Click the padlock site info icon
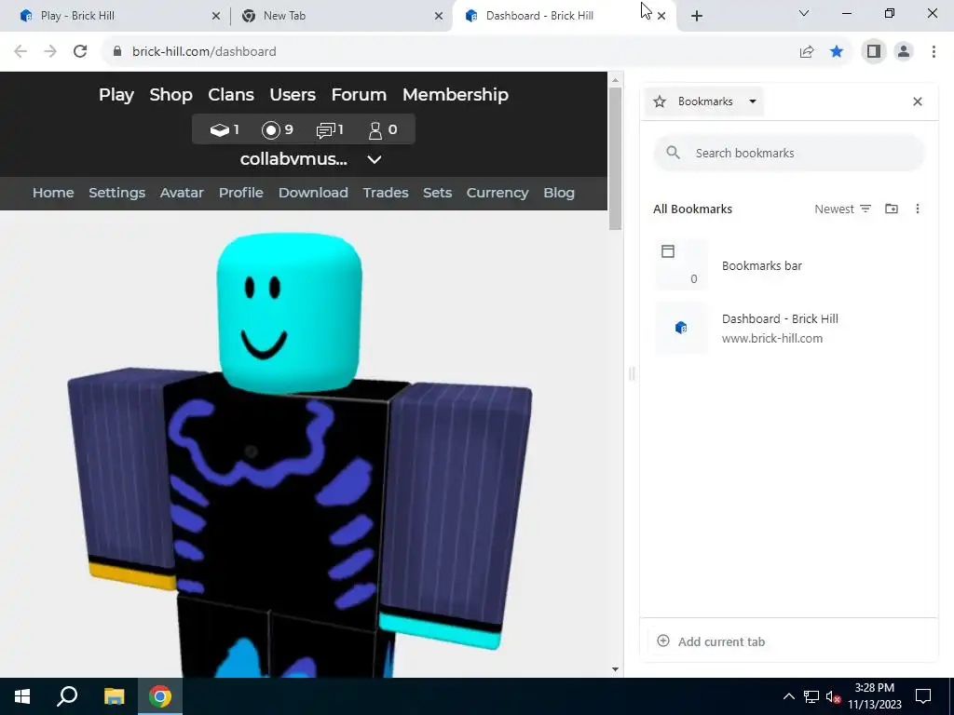The image size is (954, 715). click(x=116, y=51)
